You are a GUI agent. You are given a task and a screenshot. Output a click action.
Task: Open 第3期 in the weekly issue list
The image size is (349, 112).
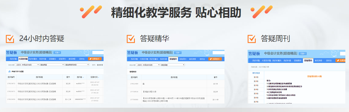[256, 85]
